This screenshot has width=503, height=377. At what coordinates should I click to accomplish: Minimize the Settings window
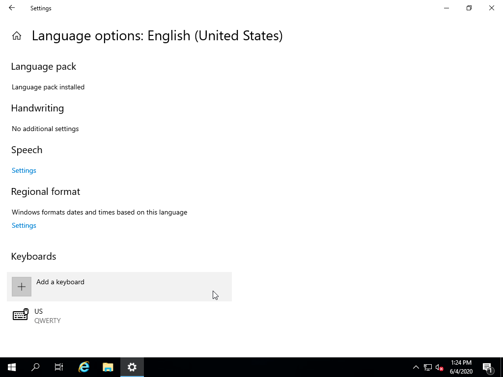tap(447, 8)
